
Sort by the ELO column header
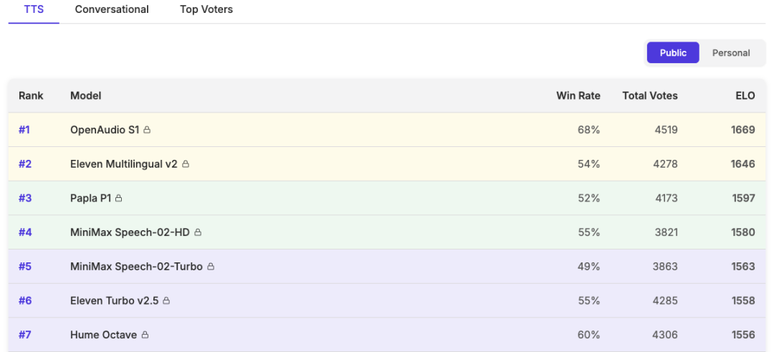[745, 96]
